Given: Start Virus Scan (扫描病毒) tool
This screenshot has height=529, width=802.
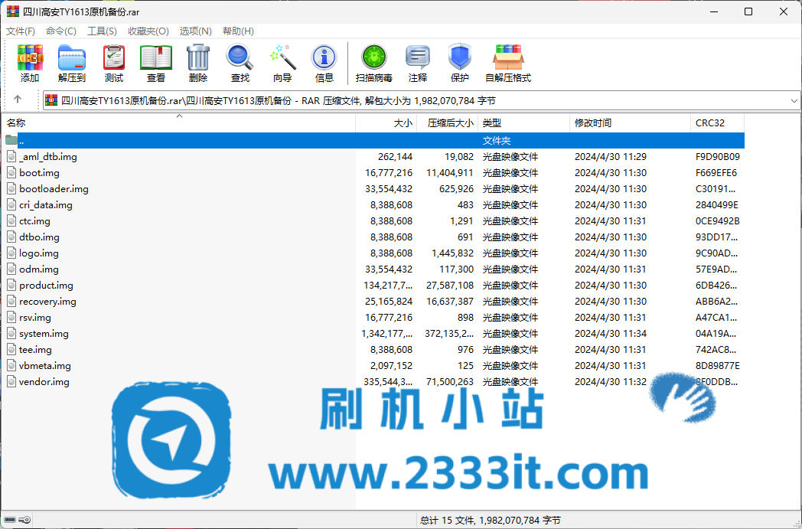Looking at the screenshot, I should [x=374, y=63].
